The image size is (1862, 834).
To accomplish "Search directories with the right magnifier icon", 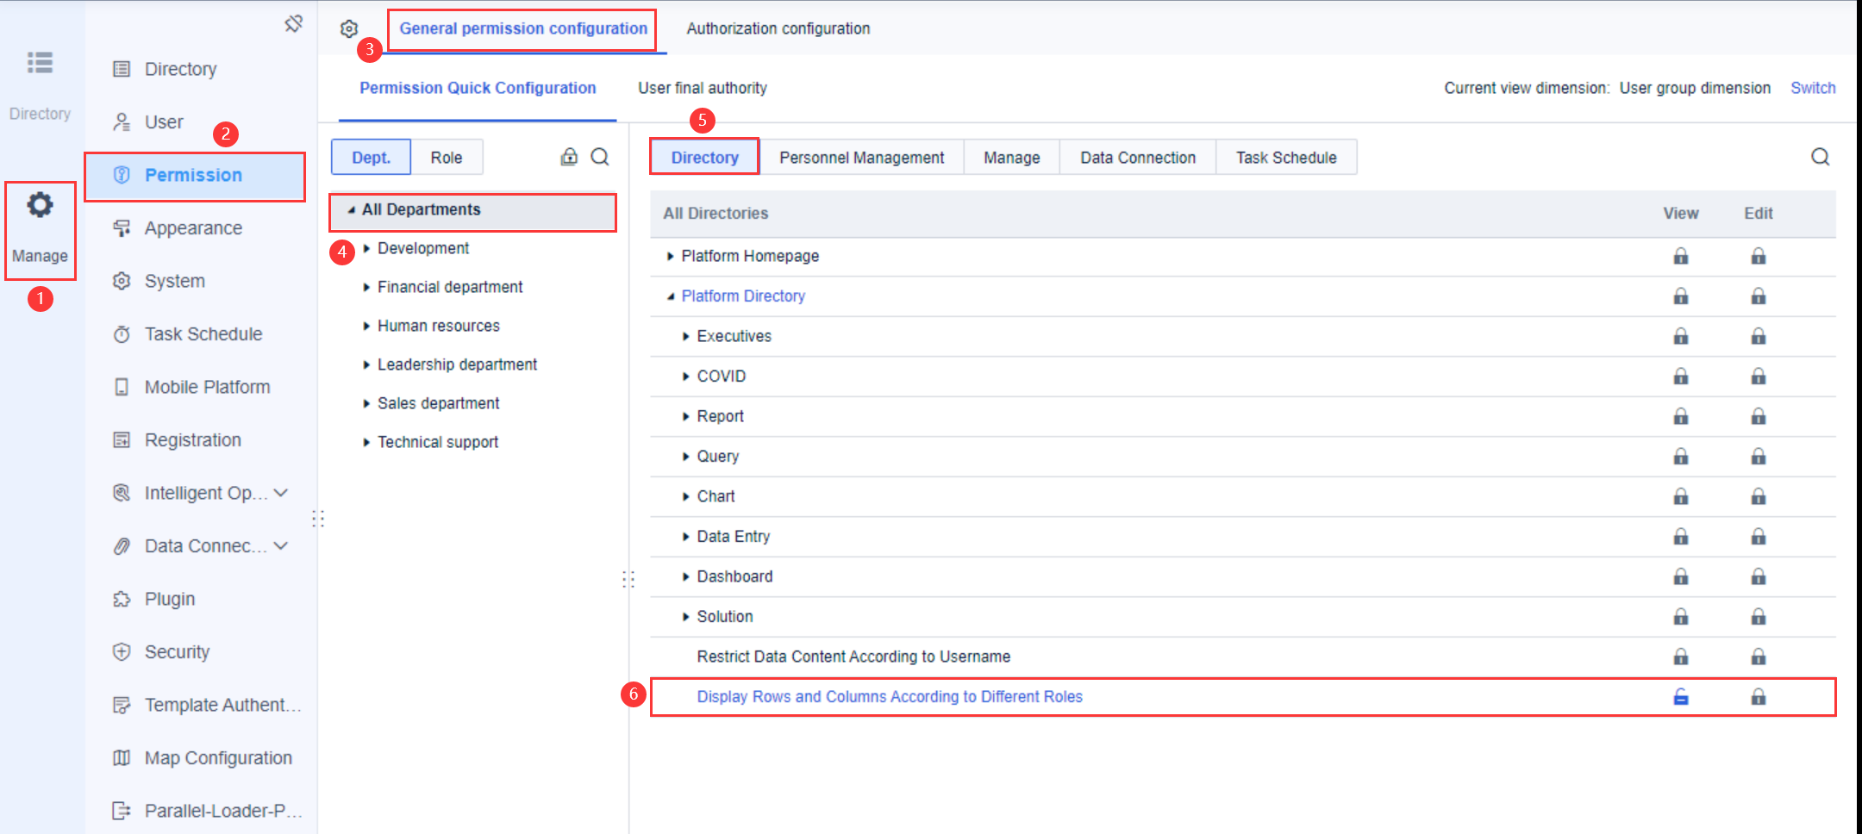I will click(x=1821, y=157).
